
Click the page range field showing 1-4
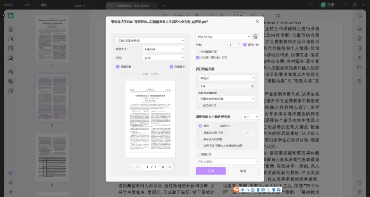pyautogui.click(x=224, y=86)
